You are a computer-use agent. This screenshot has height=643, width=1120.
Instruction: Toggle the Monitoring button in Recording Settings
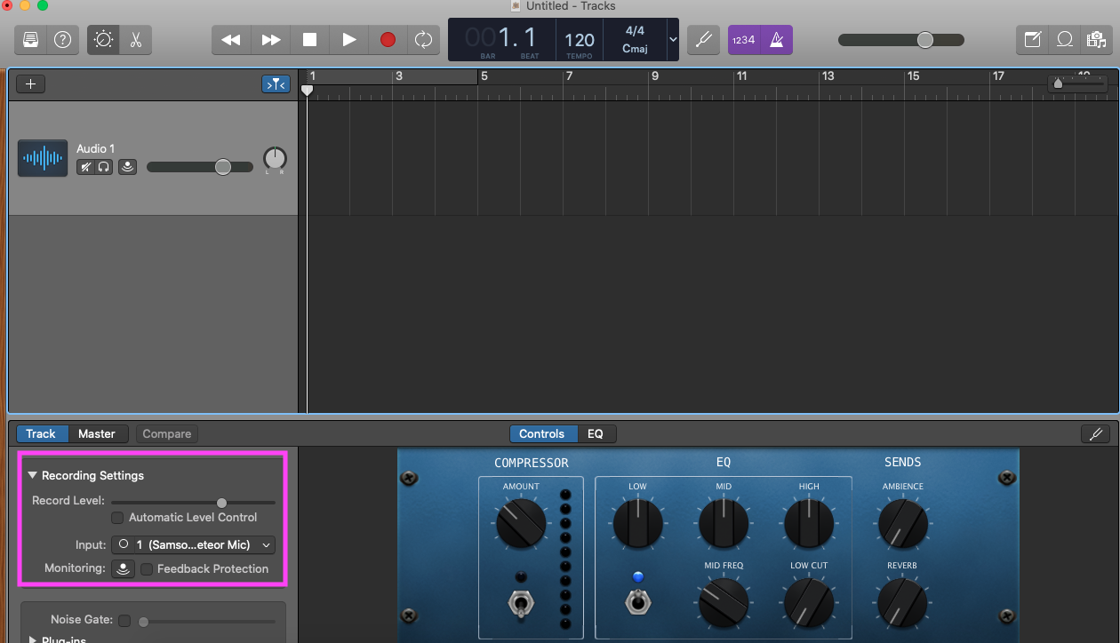click(124, 568)
